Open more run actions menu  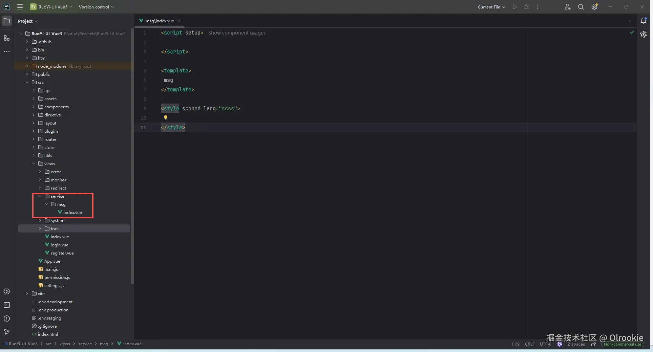coord(538,7)
